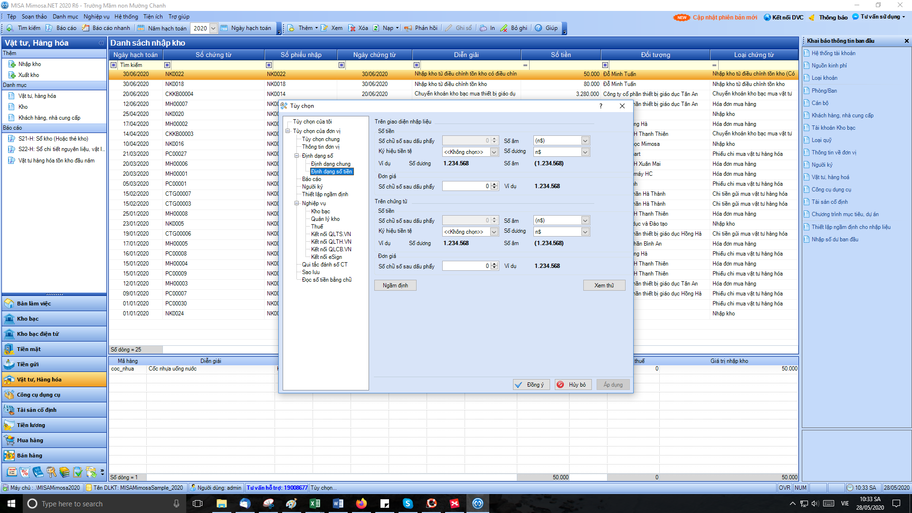Open the Tệp menu
The image size is (912, 513).
point(11,17)
